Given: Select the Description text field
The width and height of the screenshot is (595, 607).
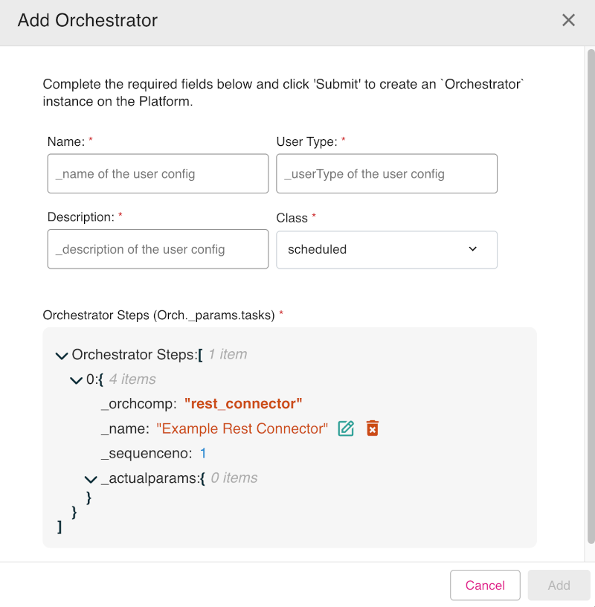Looking at the screenshot, I should click(x=158, y=249).
